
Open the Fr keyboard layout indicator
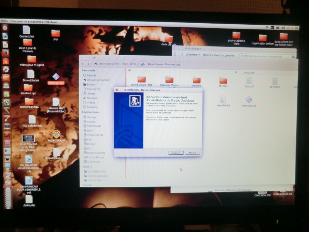click(272, 27)
